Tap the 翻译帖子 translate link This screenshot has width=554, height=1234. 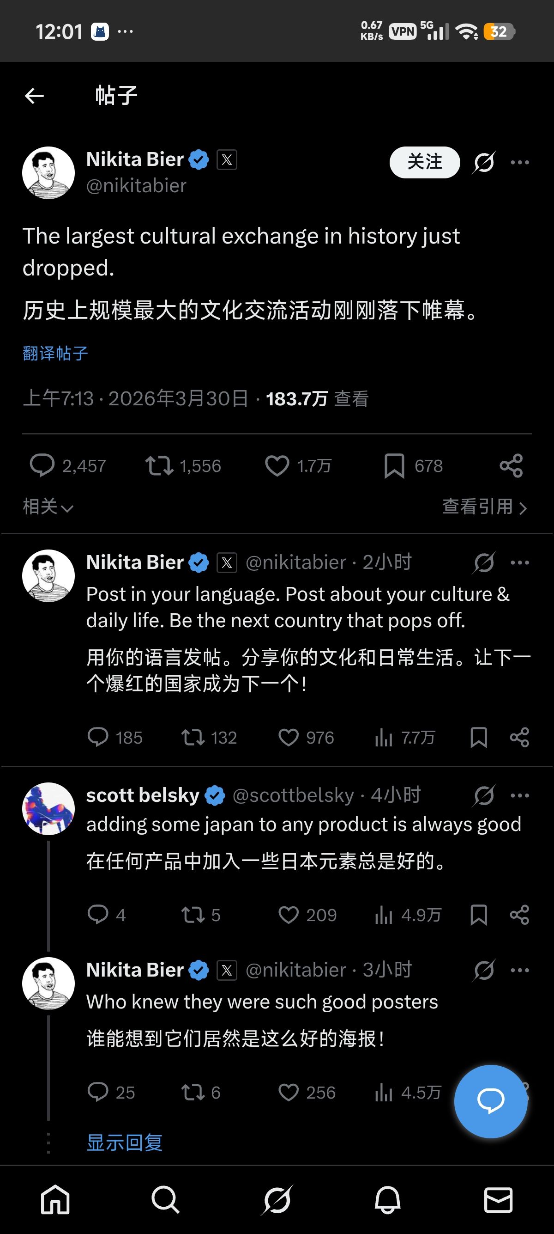click(x=55, y=354)
